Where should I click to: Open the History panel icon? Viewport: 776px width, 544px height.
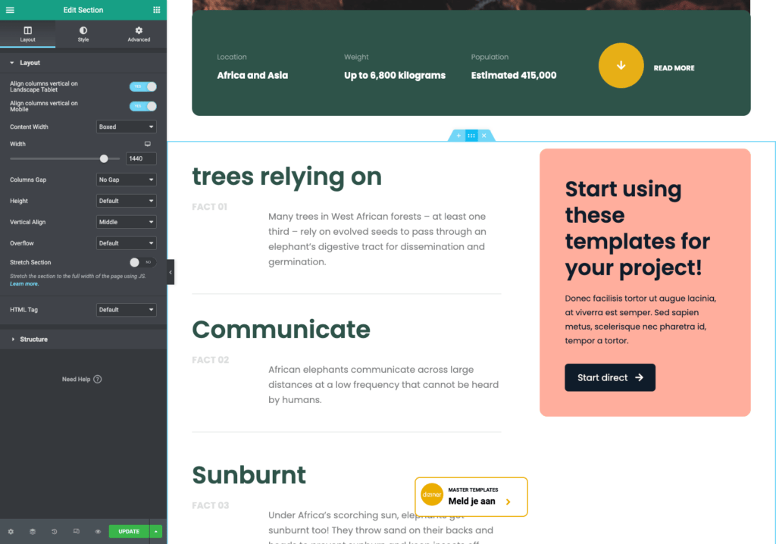[55, 531]
